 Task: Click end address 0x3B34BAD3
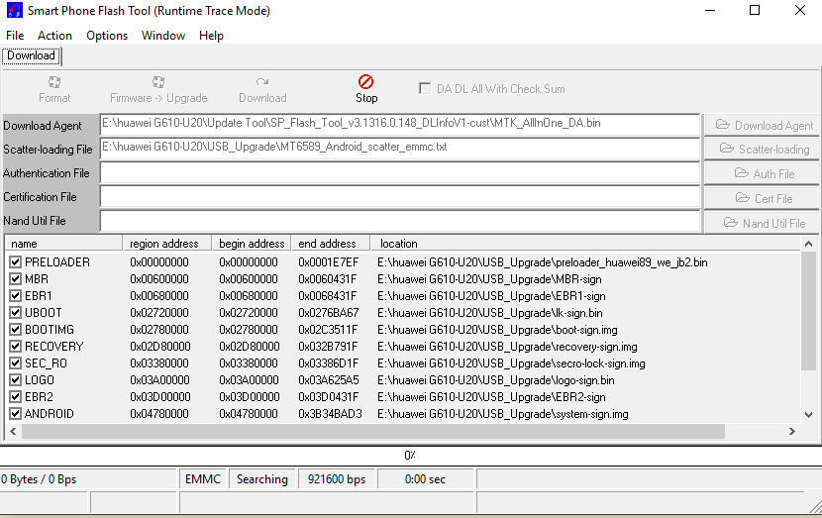(x=330, y=414)
